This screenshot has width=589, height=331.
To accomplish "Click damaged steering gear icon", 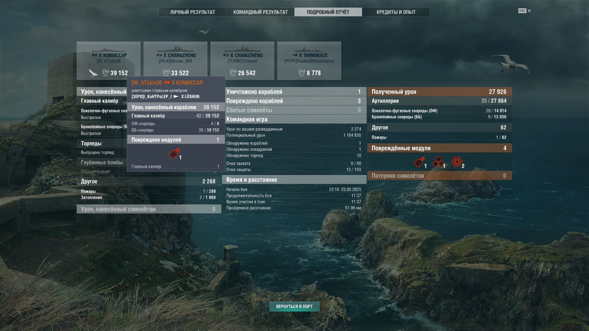I will [457, 162].
